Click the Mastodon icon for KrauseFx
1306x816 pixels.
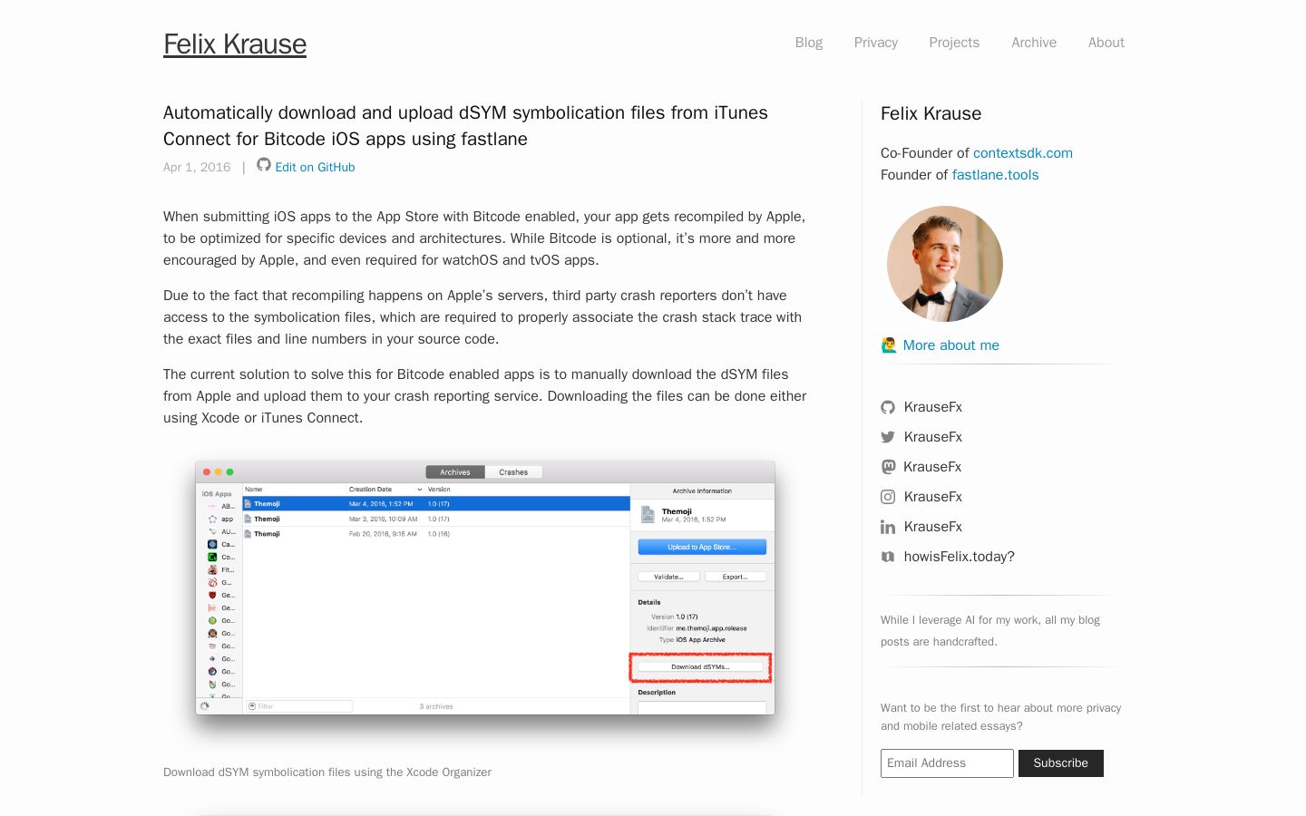tap(888, 467)
